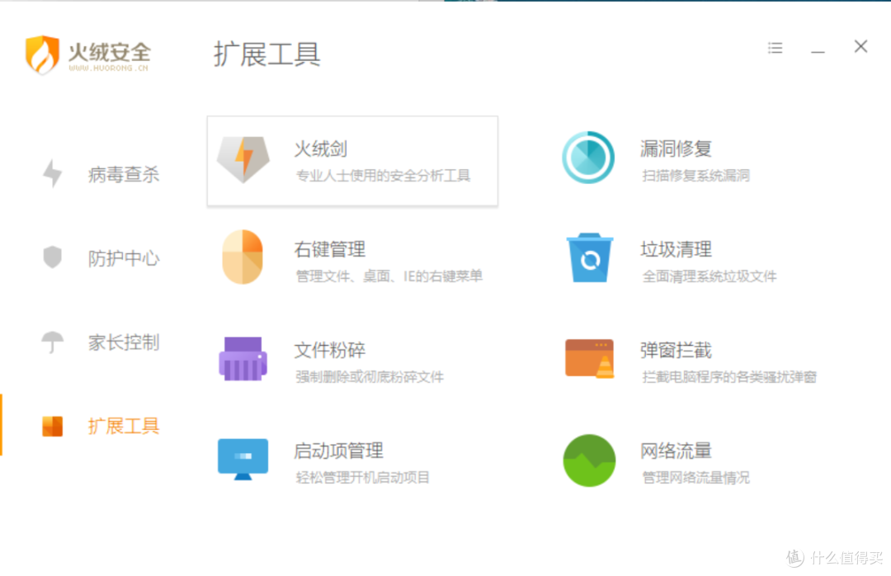Open the 弹窗拦截 orange window icon
Screen dimensions: 891x576
pos(589,359)
